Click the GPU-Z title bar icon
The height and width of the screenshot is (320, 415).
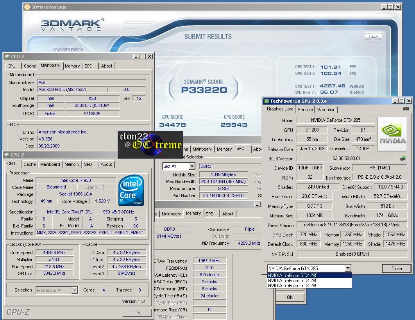[267, 101]
